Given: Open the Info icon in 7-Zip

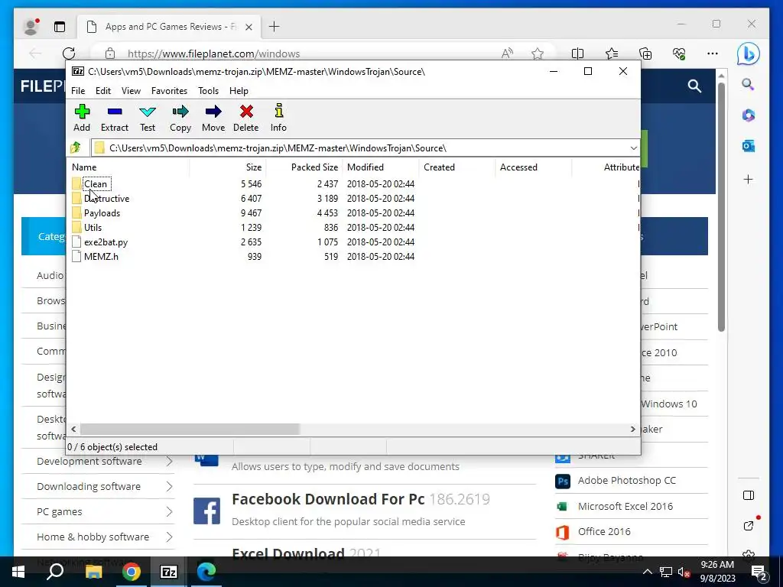Looking at the screenshot, I should [x=278, y=112].
